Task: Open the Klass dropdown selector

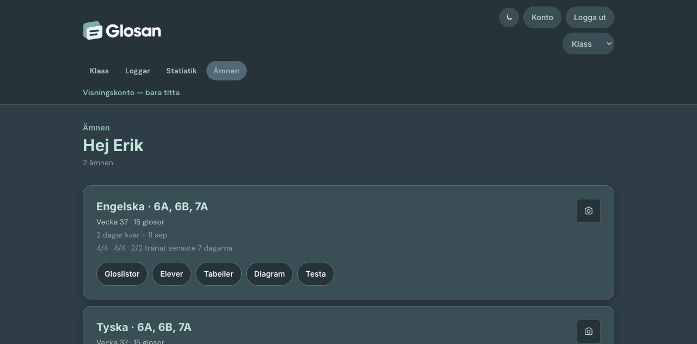Action: (x=588, y=43)
